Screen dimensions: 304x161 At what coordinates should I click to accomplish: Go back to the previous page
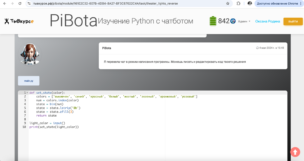[x=5, y=4]
